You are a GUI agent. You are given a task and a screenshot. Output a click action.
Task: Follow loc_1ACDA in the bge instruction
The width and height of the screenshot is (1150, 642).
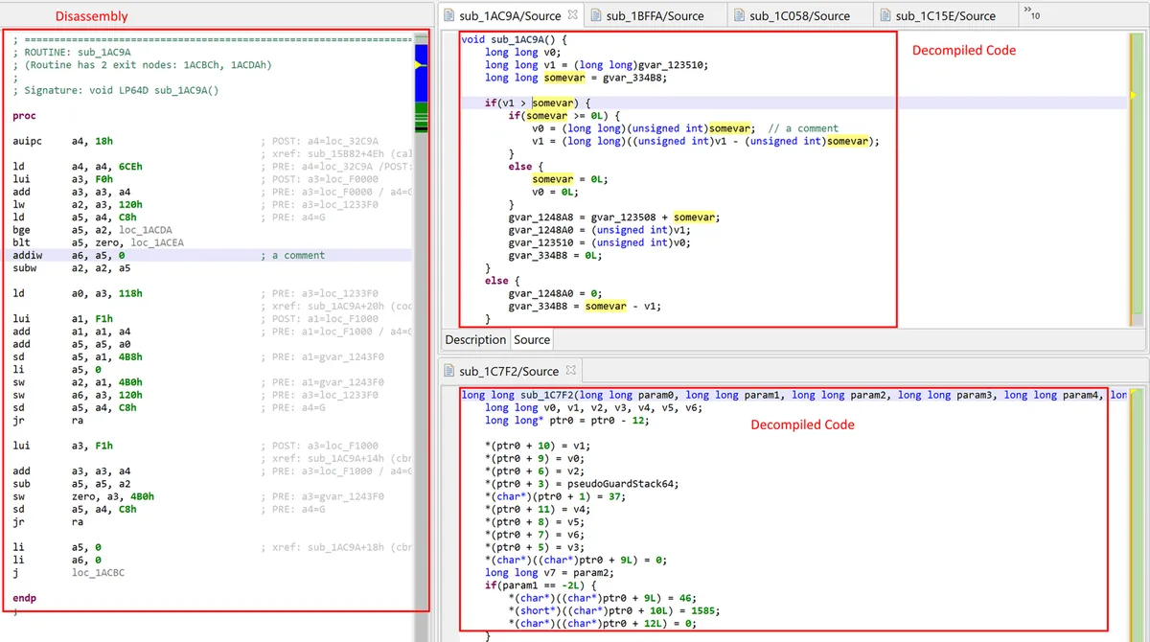(147, 230)
